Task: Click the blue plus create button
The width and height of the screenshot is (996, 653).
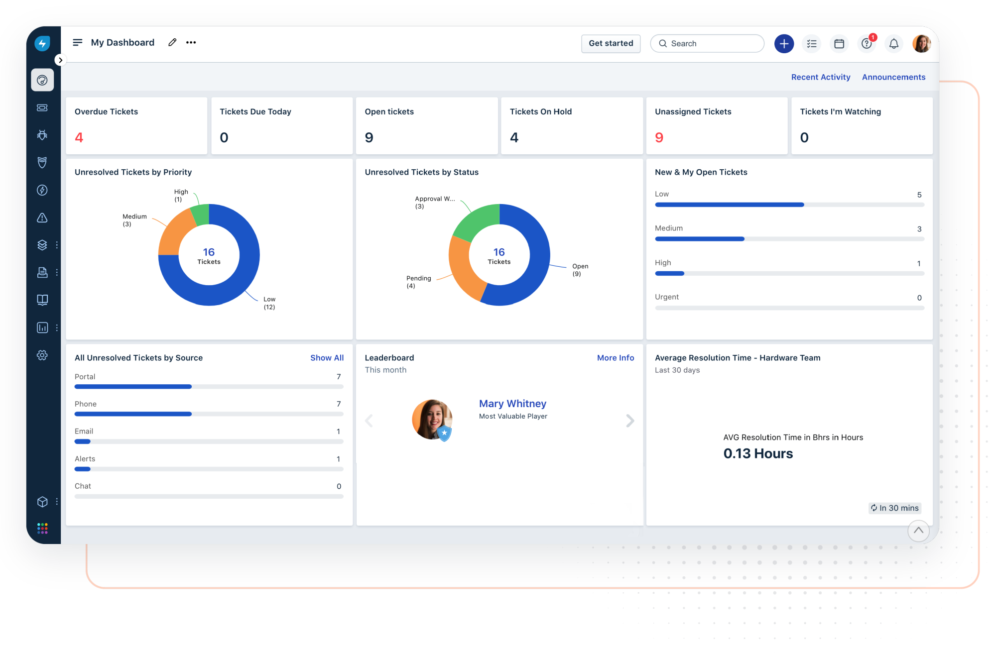Action: click(784, 44)
